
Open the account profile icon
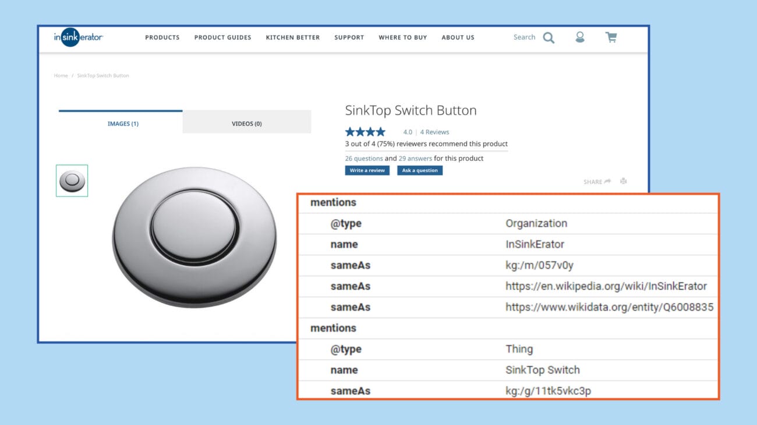point(580,37)
